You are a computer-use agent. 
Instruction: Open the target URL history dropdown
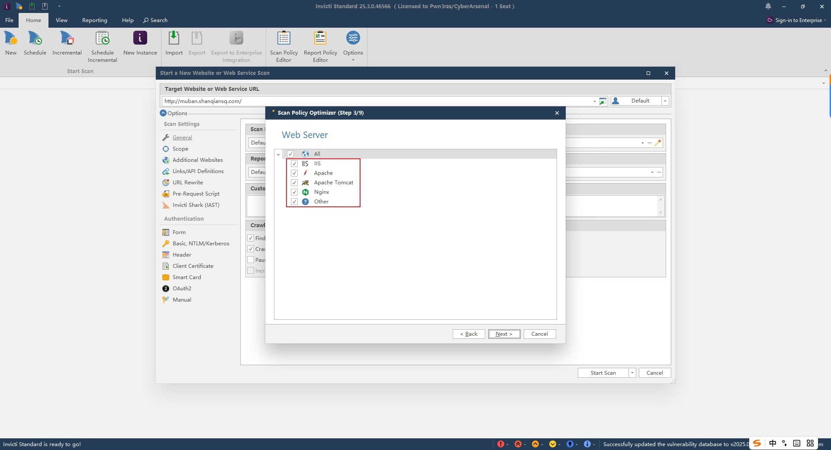pos(594,101)
